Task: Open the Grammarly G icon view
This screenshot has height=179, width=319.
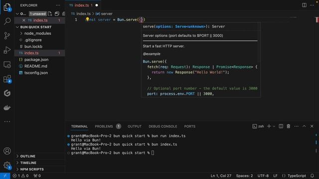Action: [7, 93]
